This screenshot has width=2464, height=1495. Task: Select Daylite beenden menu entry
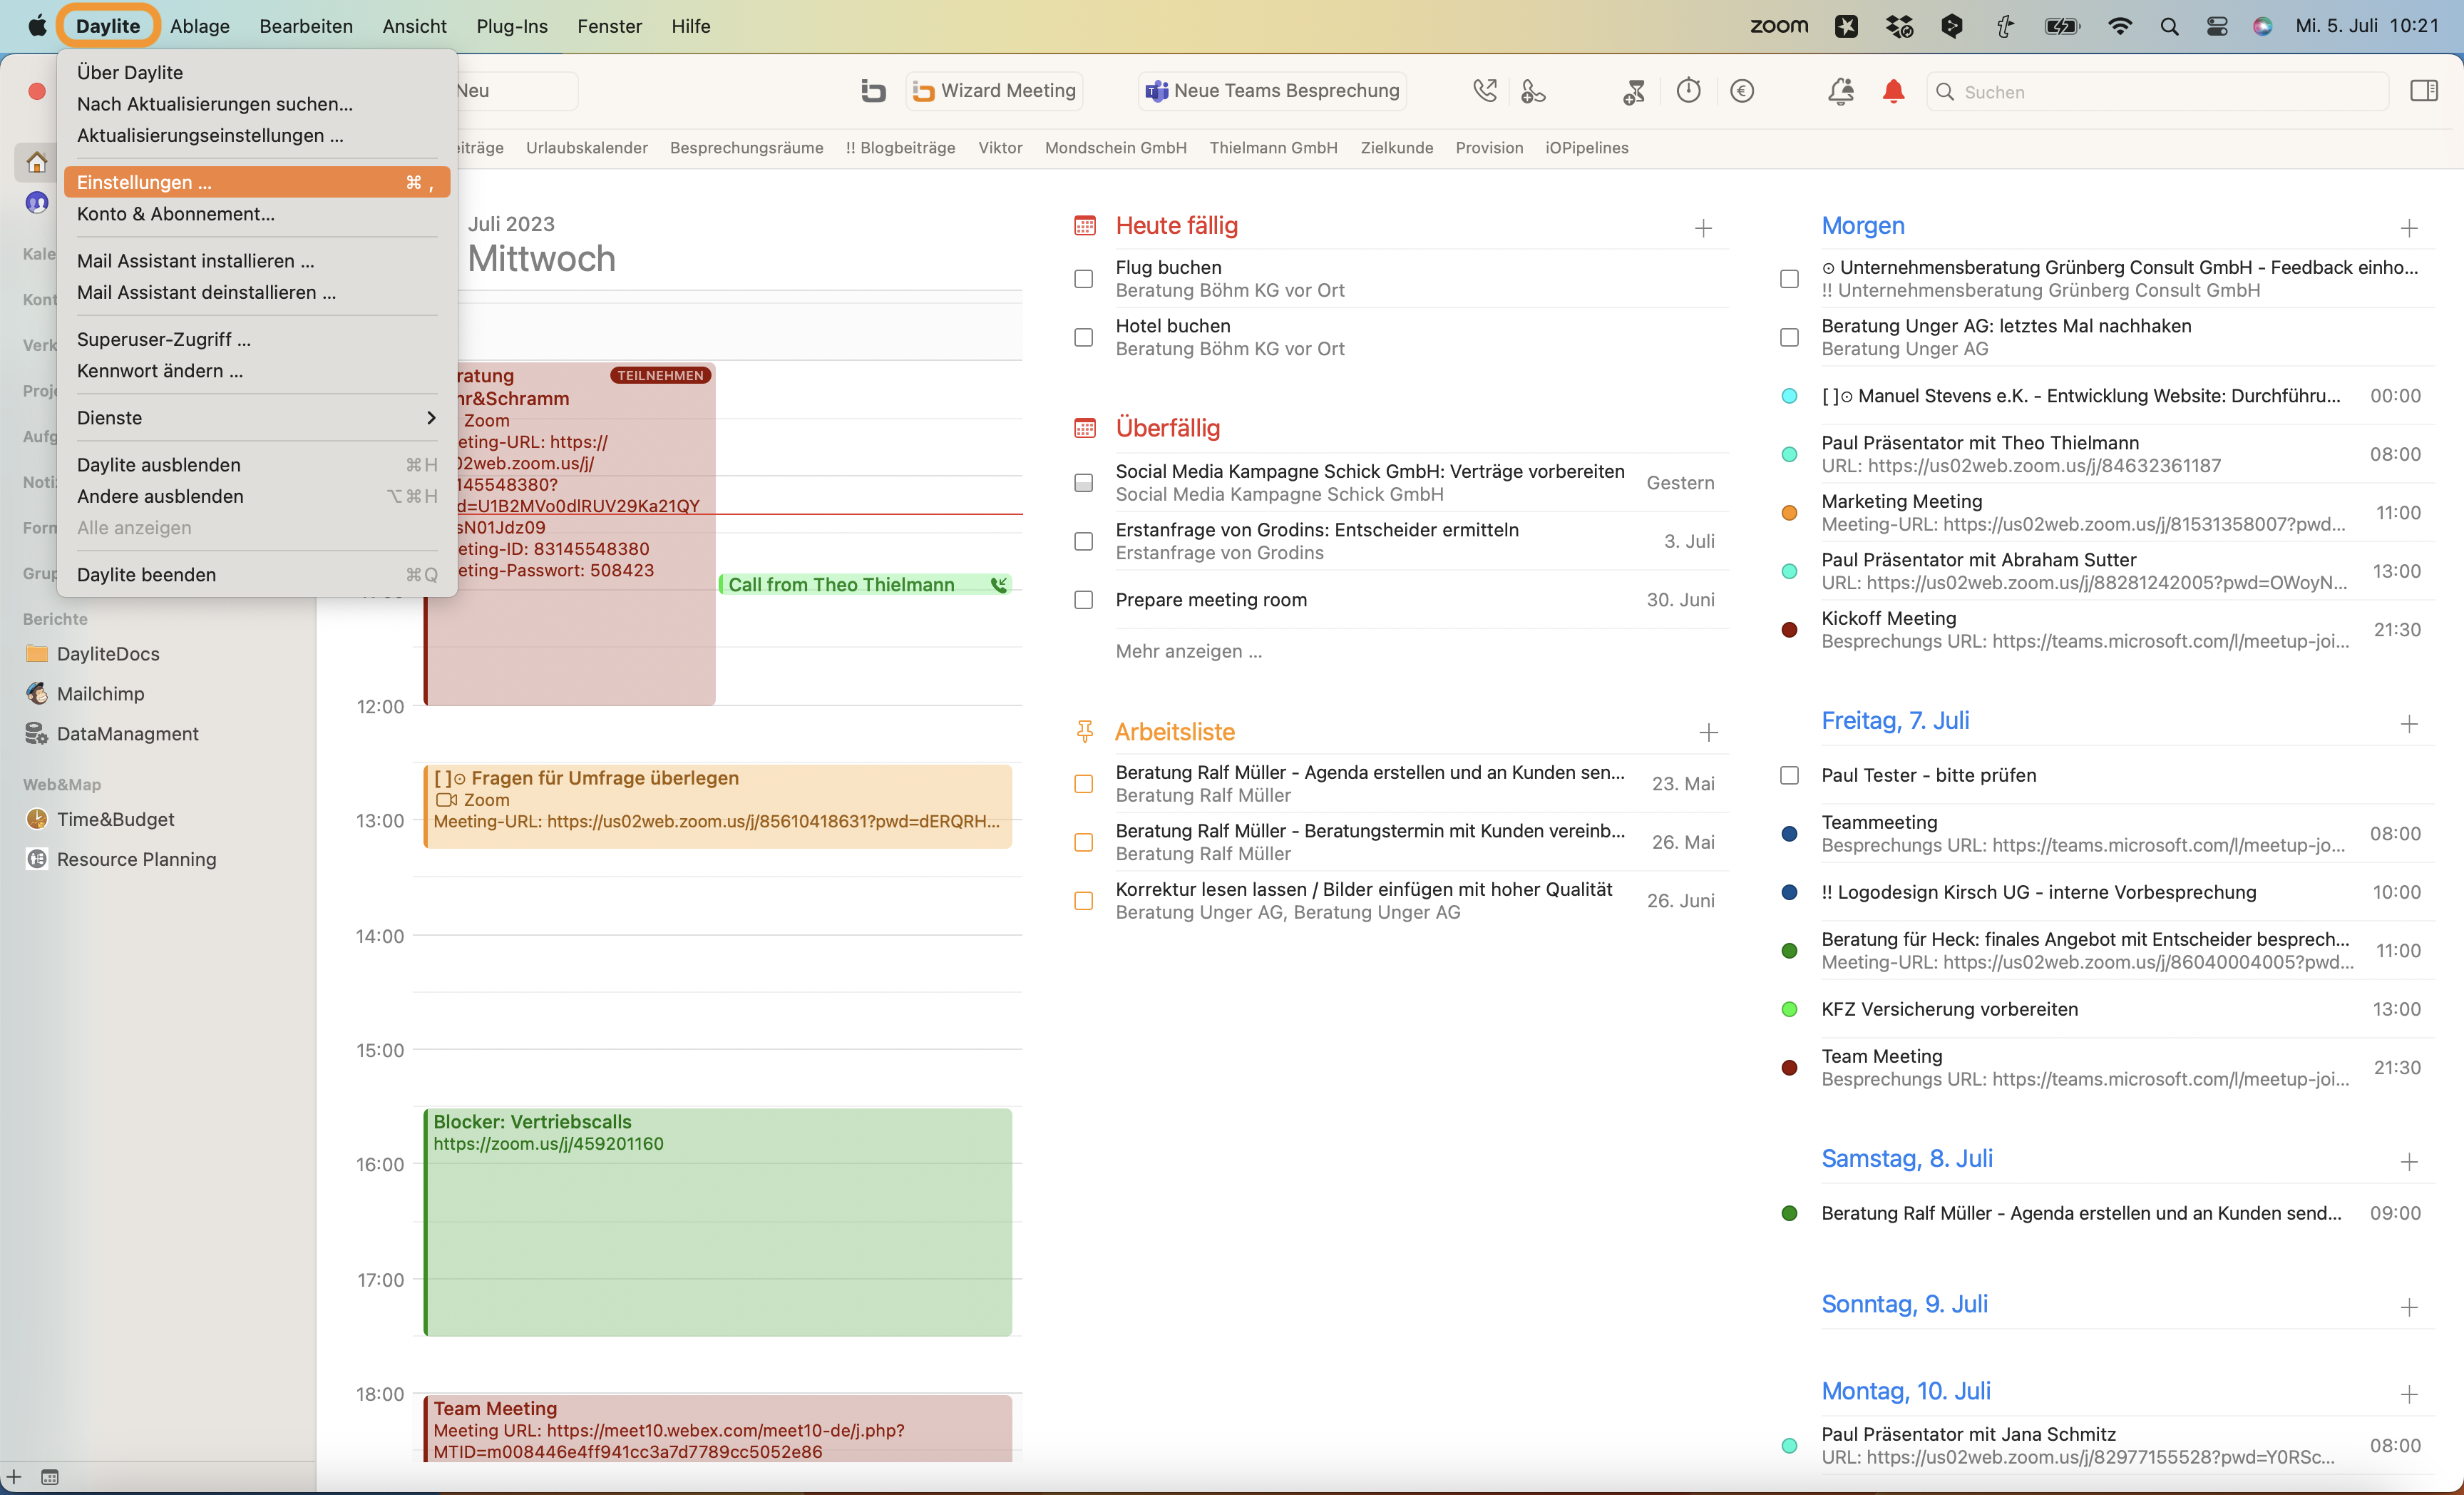(x=257, y=574)
